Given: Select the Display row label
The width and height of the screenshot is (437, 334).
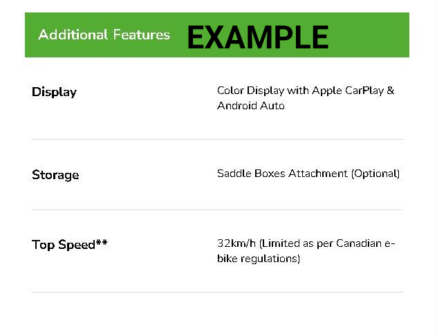Looking at the screenshot, I should click(x=54, y=92).
